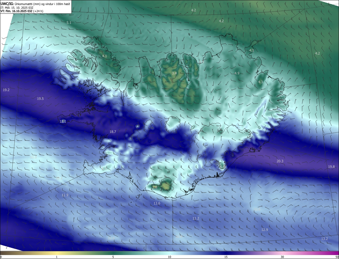
Task: Click the 5.1 value on the map
Action: 69,23
